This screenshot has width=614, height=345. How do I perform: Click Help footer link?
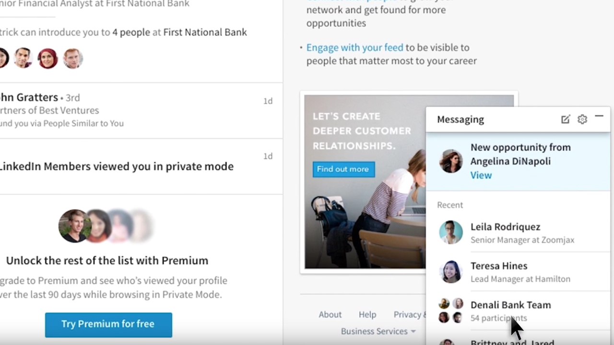367,314
